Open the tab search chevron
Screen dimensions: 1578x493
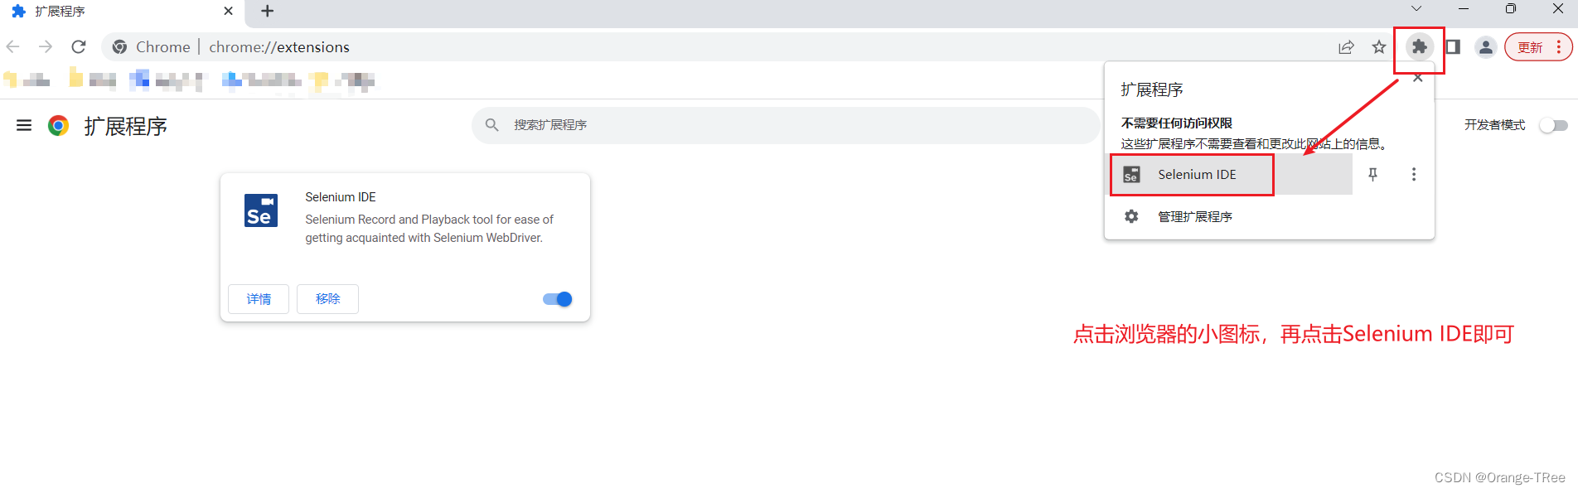pyautogui.click(x=1416, y=9)
